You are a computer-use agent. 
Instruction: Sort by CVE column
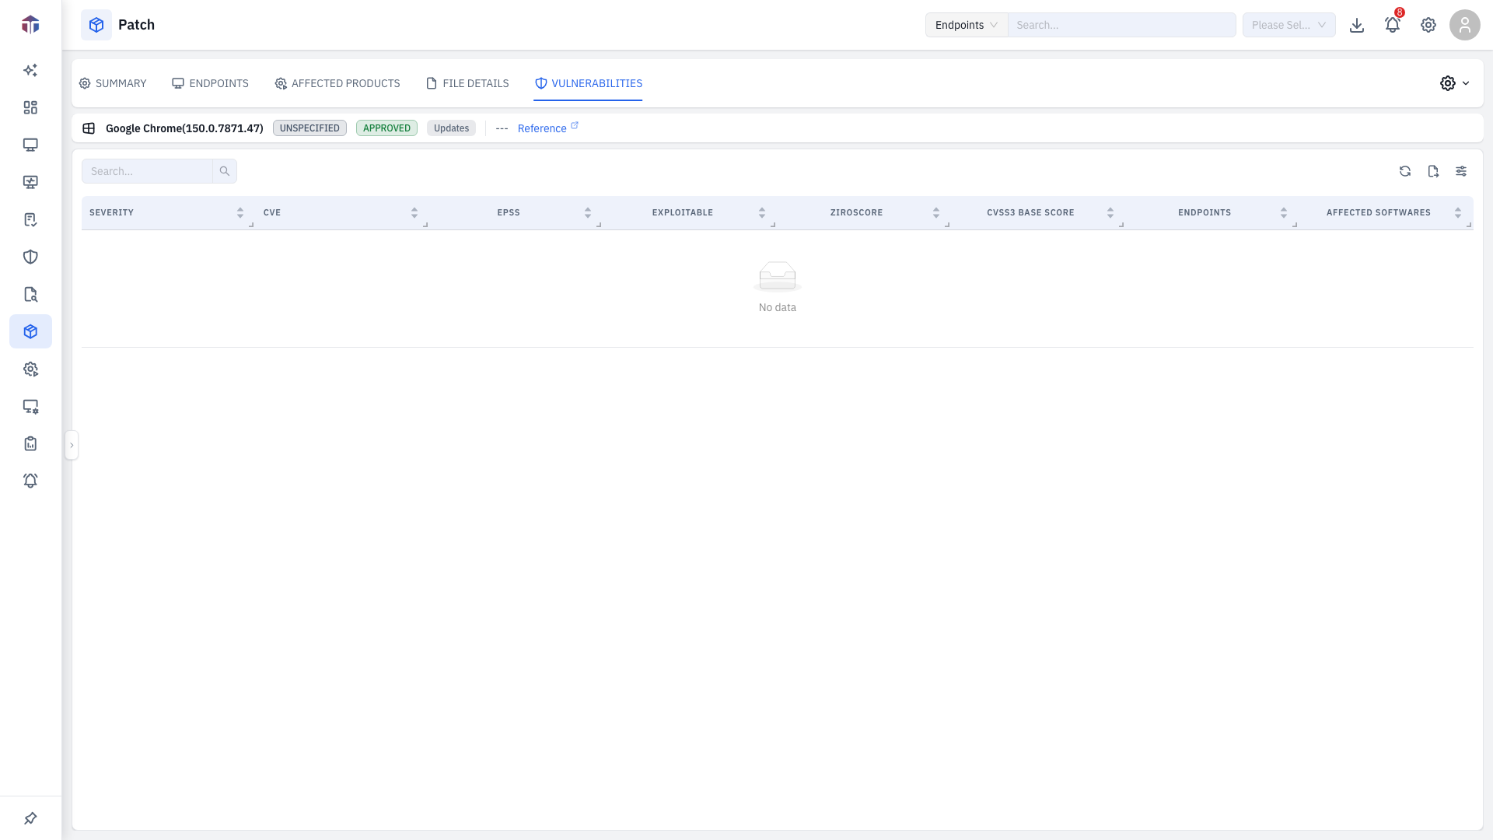pyautogui.click(x=414, y=212)
